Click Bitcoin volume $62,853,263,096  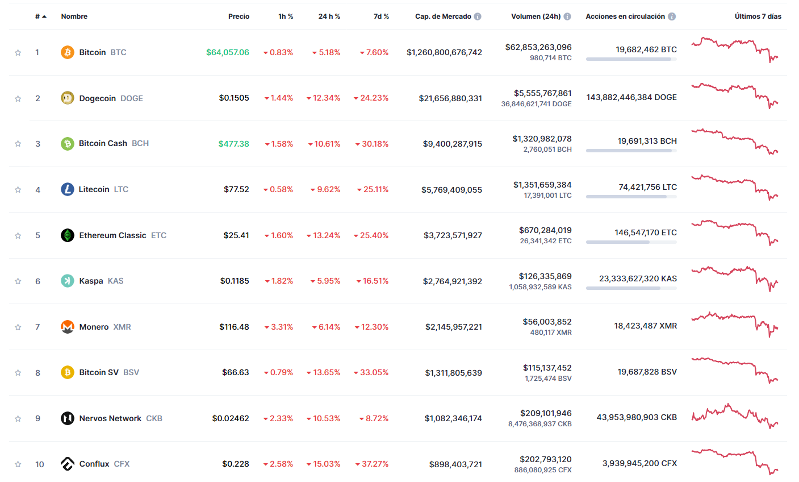[x=538, y=47]
